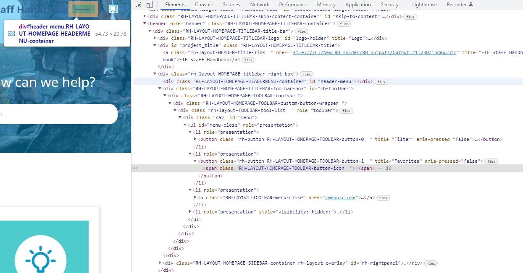Switch to the Application tab
This screenshot has height=273, width=523.
(x=358, y=5)
